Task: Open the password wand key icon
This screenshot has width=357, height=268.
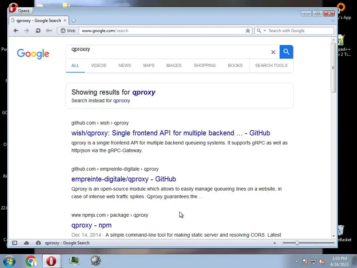Action: (x=49, y=31)
